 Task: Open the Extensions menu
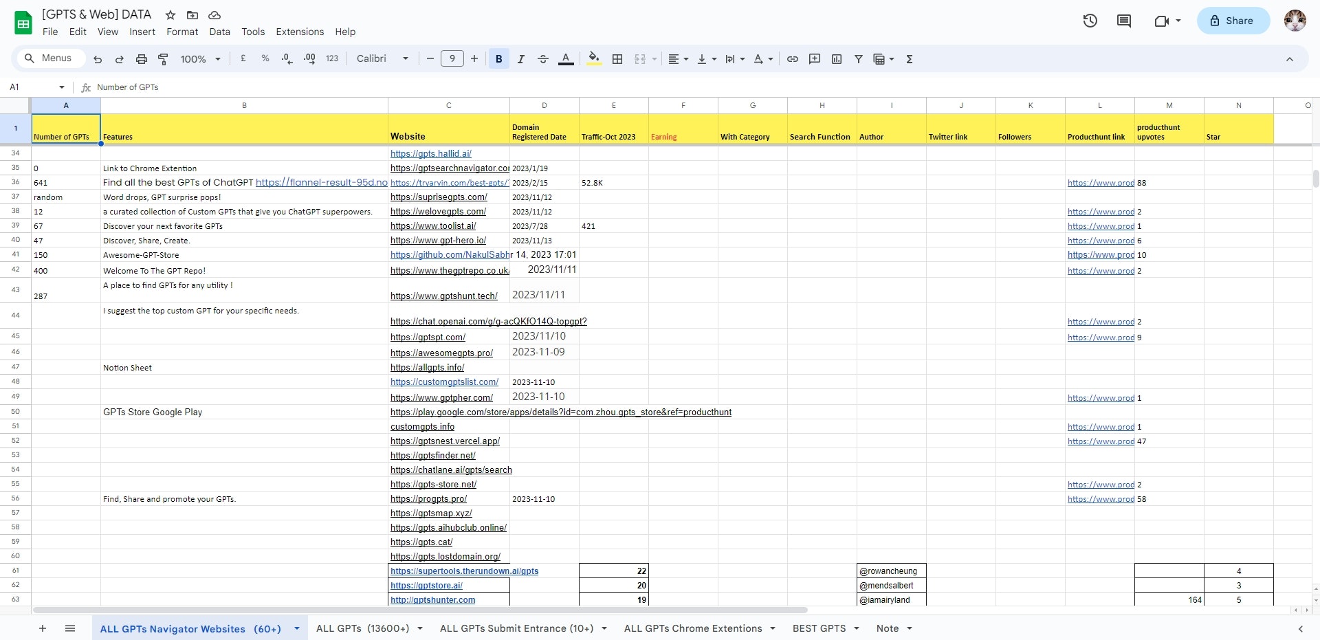click(x=300, y=32)
